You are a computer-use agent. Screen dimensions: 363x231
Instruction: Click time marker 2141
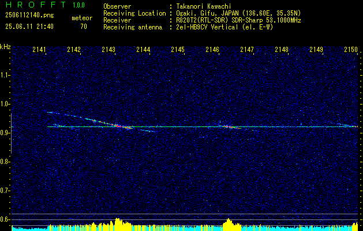click(39, 49)
